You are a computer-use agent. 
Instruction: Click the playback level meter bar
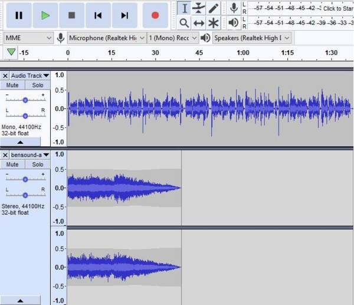coord(300,23)
